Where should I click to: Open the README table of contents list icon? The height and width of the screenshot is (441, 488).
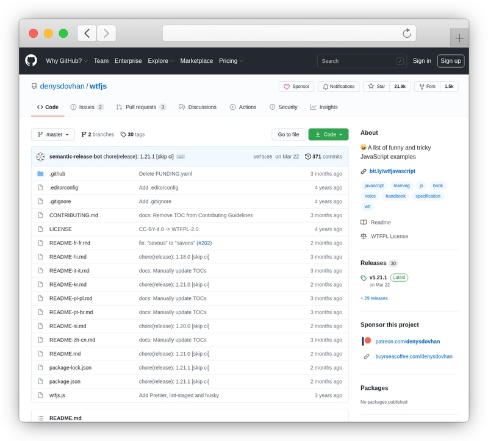point(40,418)
